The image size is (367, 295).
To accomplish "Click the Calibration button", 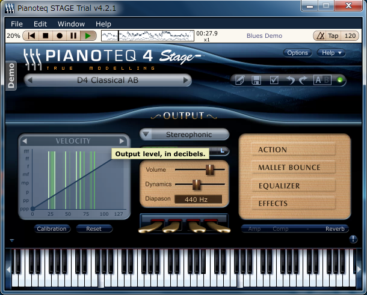I will click(51, 229).
